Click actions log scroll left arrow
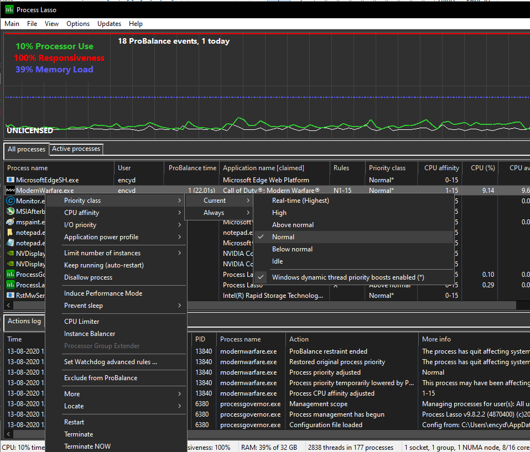Viewport: 530px width, 452px height. [x=8, y=434]
